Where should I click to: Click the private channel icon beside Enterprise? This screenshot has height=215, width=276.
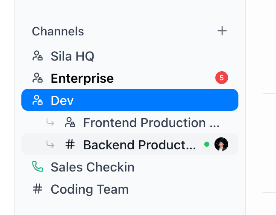pos(38,78)
